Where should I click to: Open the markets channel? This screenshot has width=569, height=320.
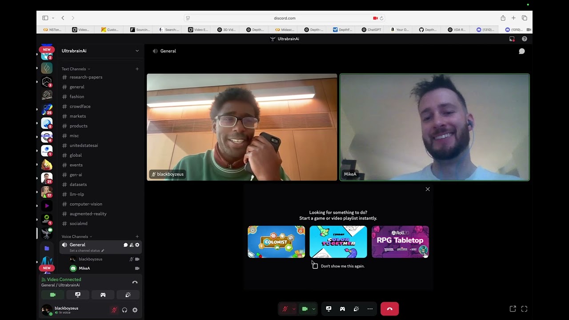pyautogui.click(x=100, y=116)
